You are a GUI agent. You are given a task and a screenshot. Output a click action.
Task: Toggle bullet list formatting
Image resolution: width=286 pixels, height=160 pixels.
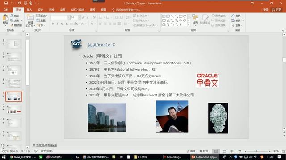(101, 17)
